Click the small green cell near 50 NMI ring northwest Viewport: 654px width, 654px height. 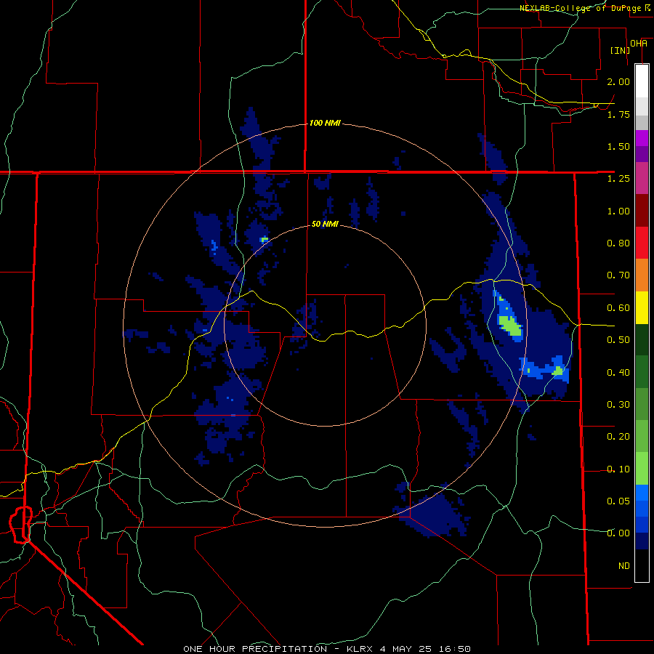click(x=264, y=239)
